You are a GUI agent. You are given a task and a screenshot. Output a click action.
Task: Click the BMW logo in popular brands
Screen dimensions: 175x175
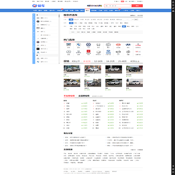point(79,45)
